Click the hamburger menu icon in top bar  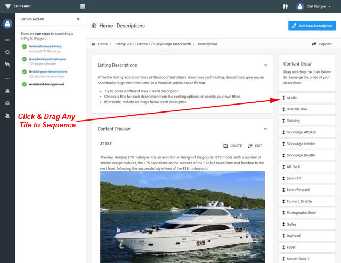(x=83, y=6)
